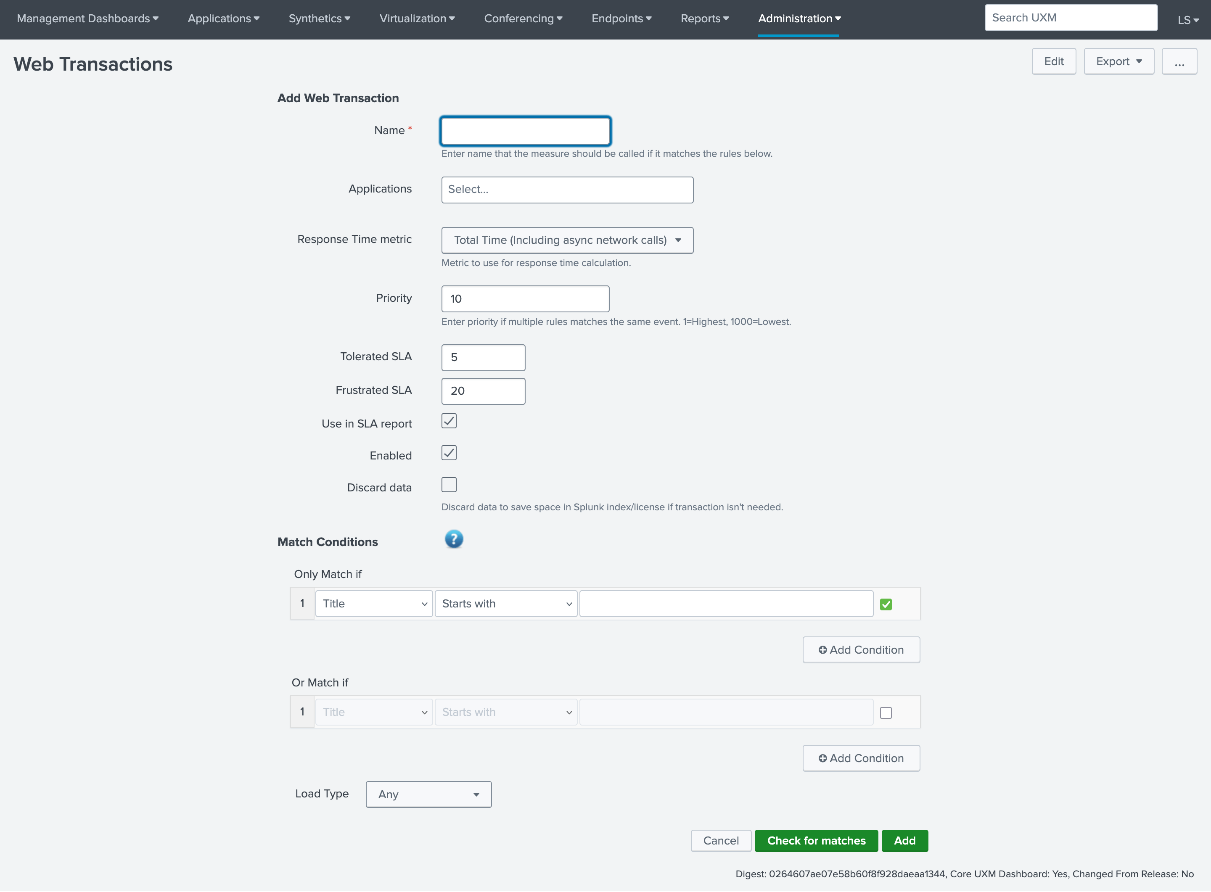Open the Export dropdown button
The height and width of the screenshot is (892, 1211).
pyautogui.click(x=1118, y=61)
